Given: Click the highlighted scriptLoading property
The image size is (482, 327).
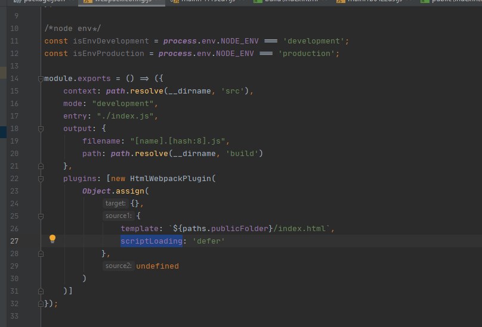Looking at the screenshot, I should pyautogui.click(x=152, y=241).
